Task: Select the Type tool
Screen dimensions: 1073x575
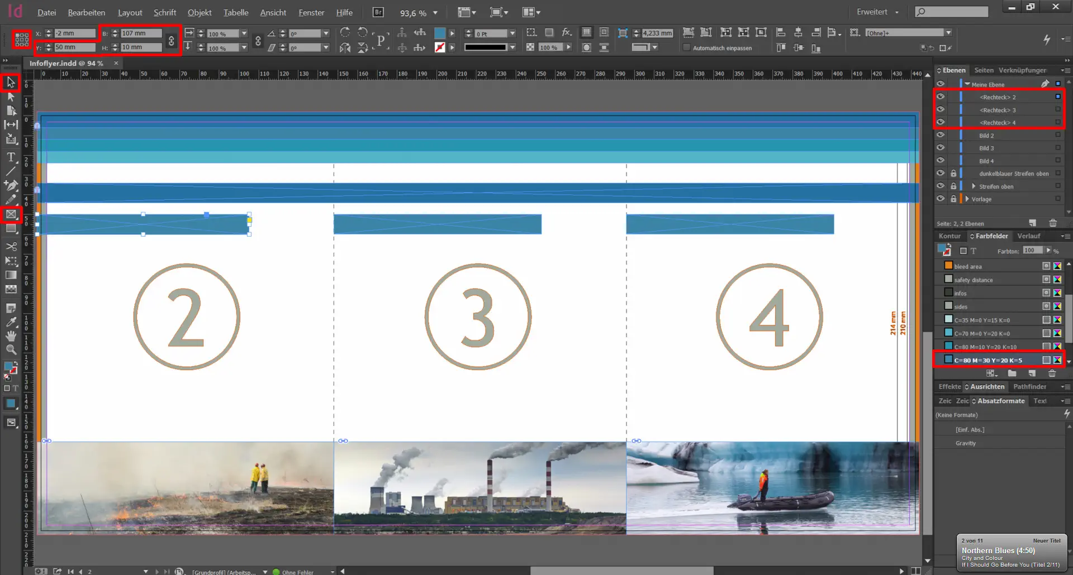Action: 11,157
